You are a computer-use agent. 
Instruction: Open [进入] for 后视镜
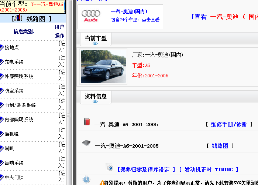[62, 133]
